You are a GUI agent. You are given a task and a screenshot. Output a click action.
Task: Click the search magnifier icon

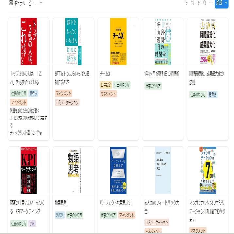205,3
